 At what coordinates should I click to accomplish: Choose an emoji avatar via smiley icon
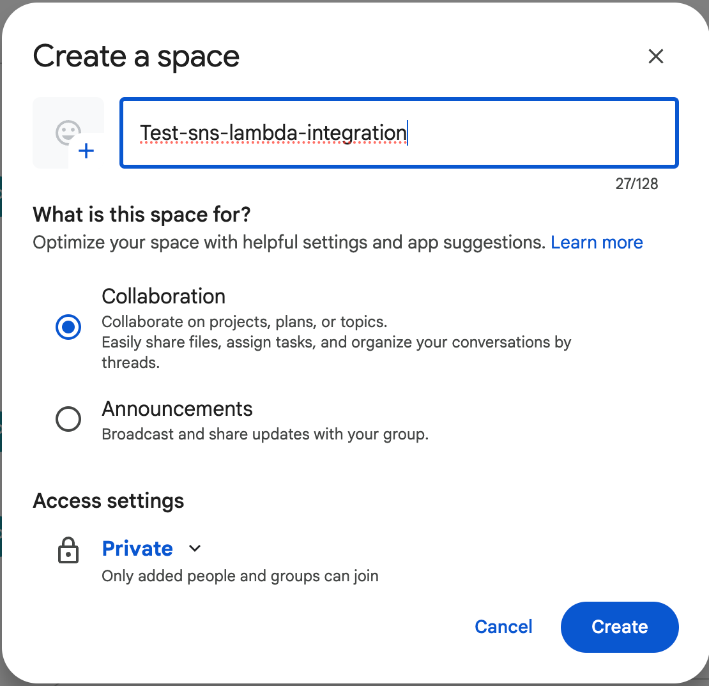[68, 132]
